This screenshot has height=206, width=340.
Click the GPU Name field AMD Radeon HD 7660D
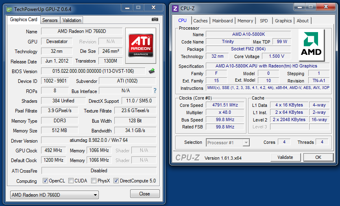[x=82, y=31]
